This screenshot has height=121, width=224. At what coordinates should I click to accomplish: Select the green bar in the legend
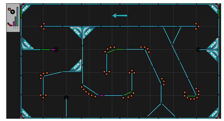(x=16, y=21)
